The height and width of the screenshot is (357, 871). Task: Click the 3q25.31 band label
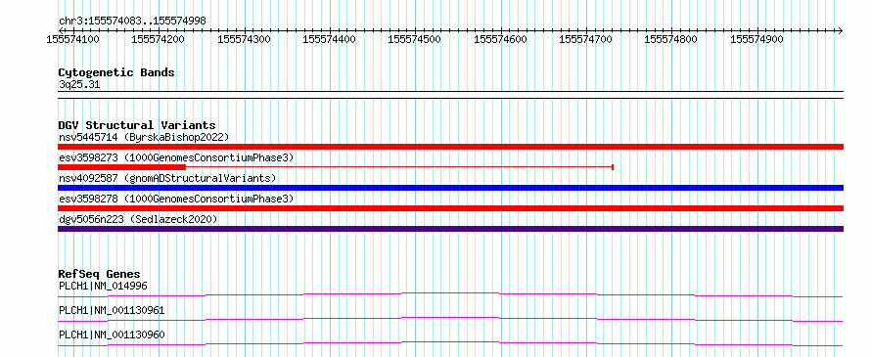coord(79,85)
